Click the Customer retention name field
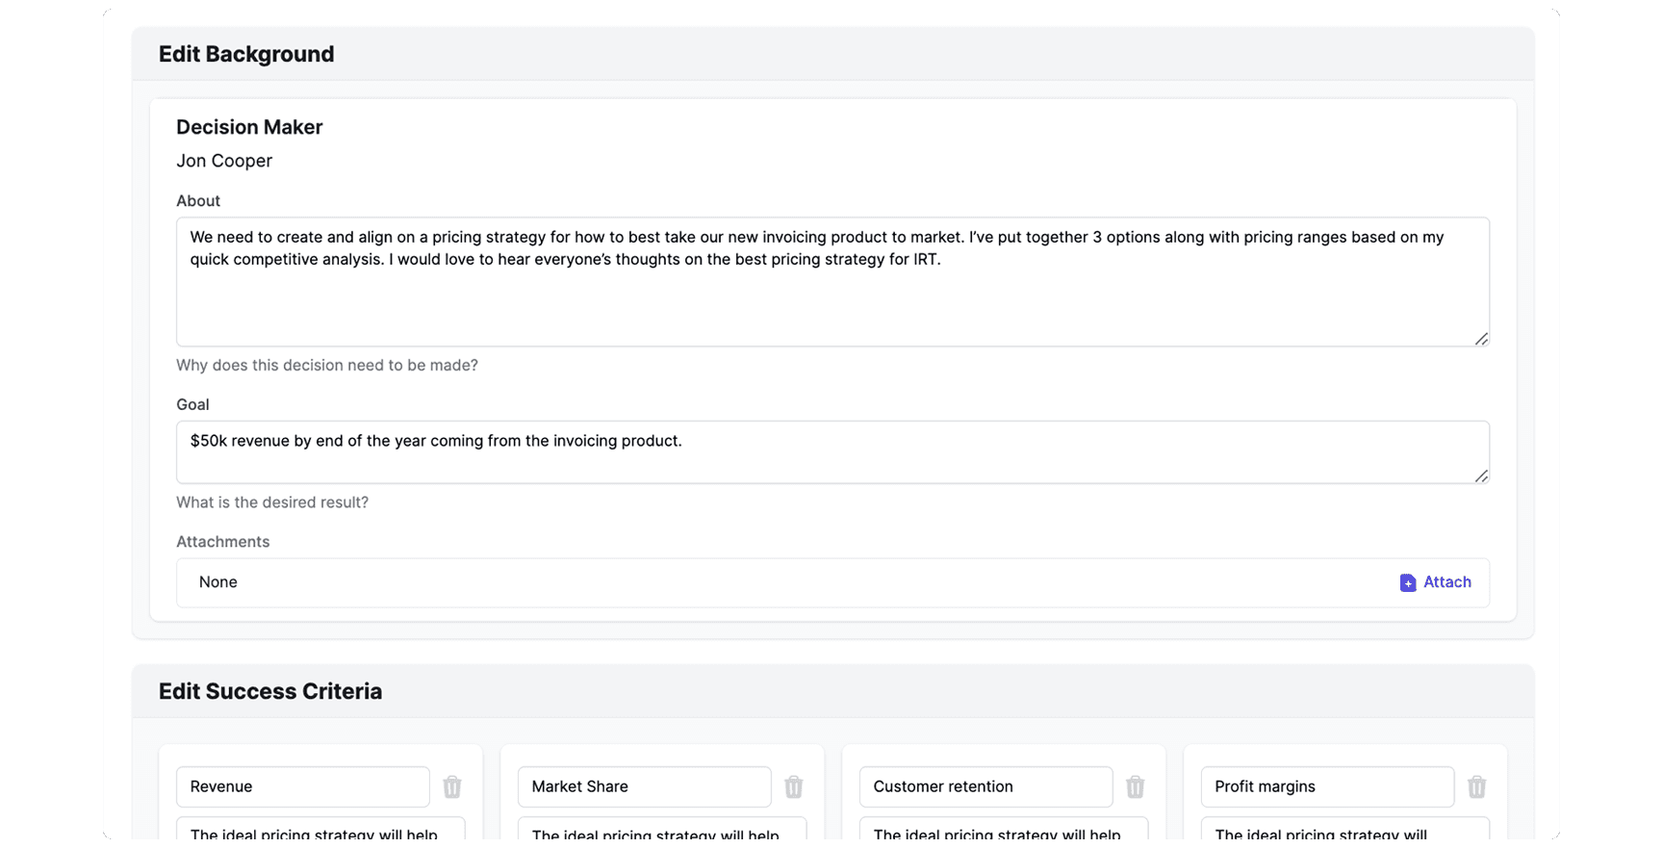This screenshot has height=848, width=1663. click(985, 787)
